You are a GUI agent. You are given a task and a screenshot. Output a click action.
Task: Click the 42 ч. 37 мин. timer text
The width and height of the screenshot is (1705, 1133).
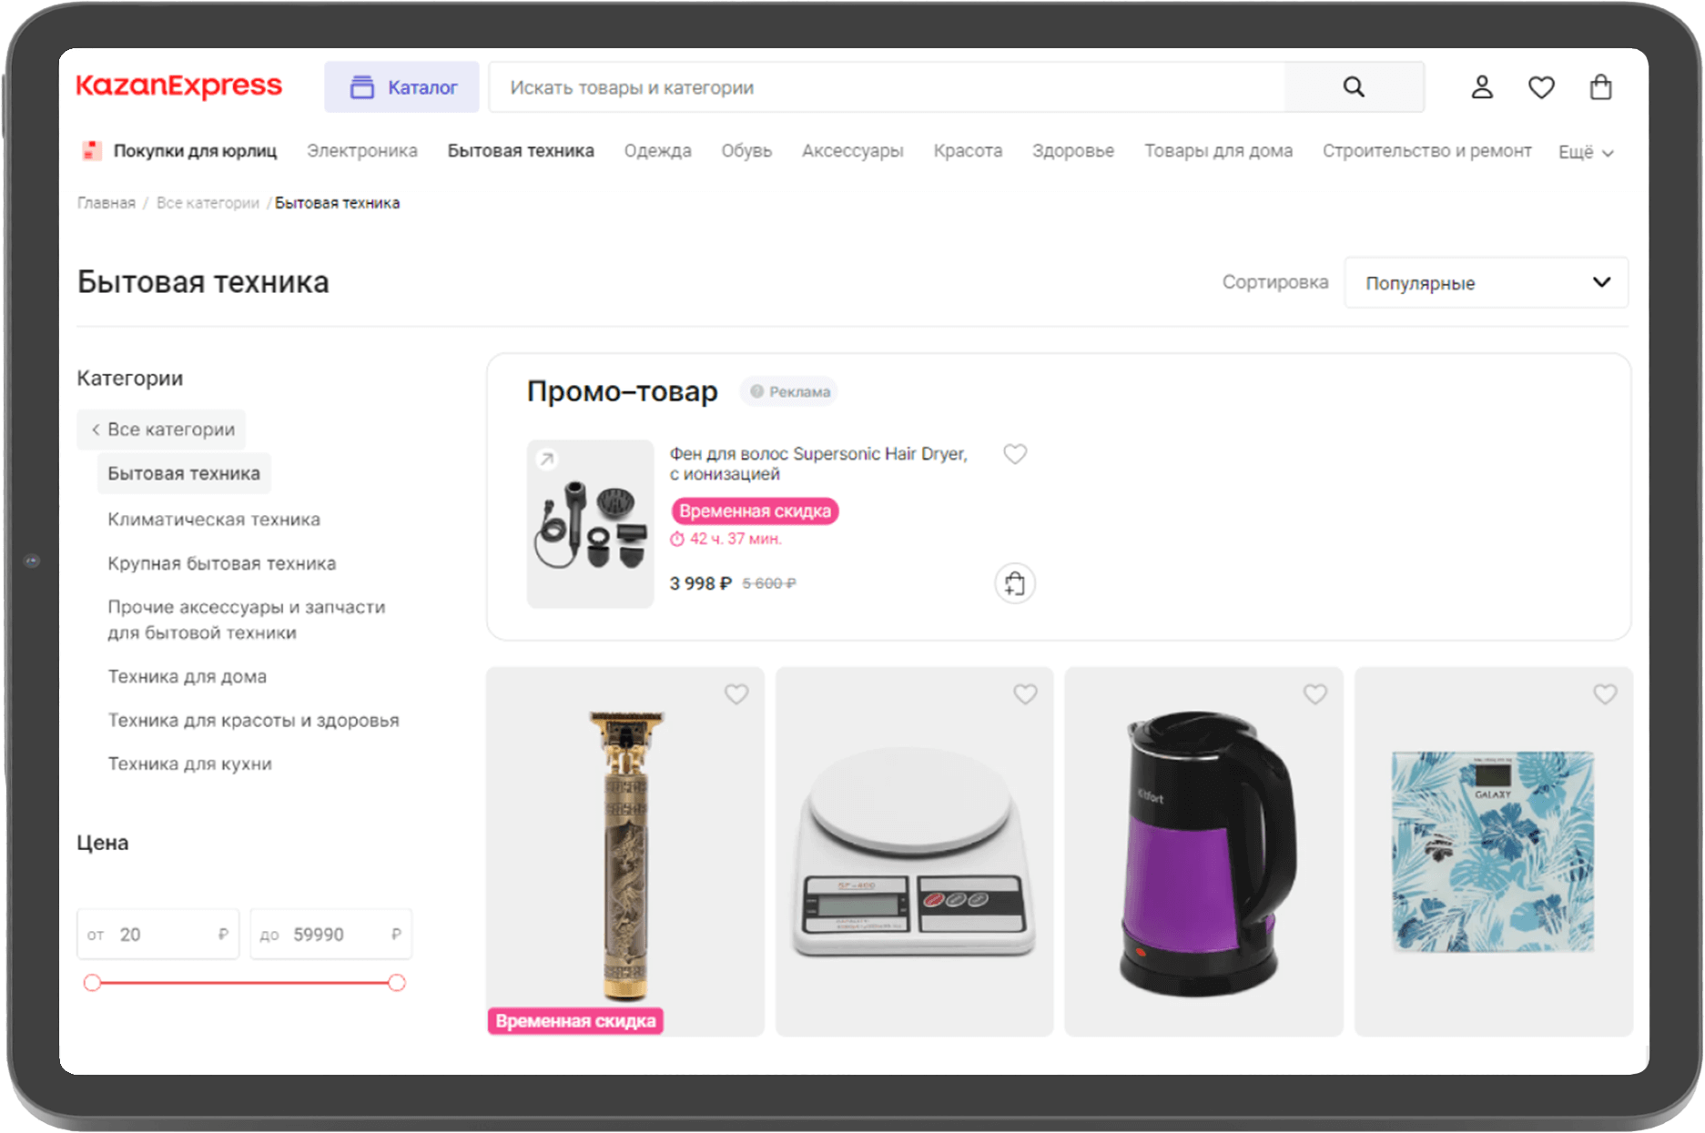coord(736,539)
